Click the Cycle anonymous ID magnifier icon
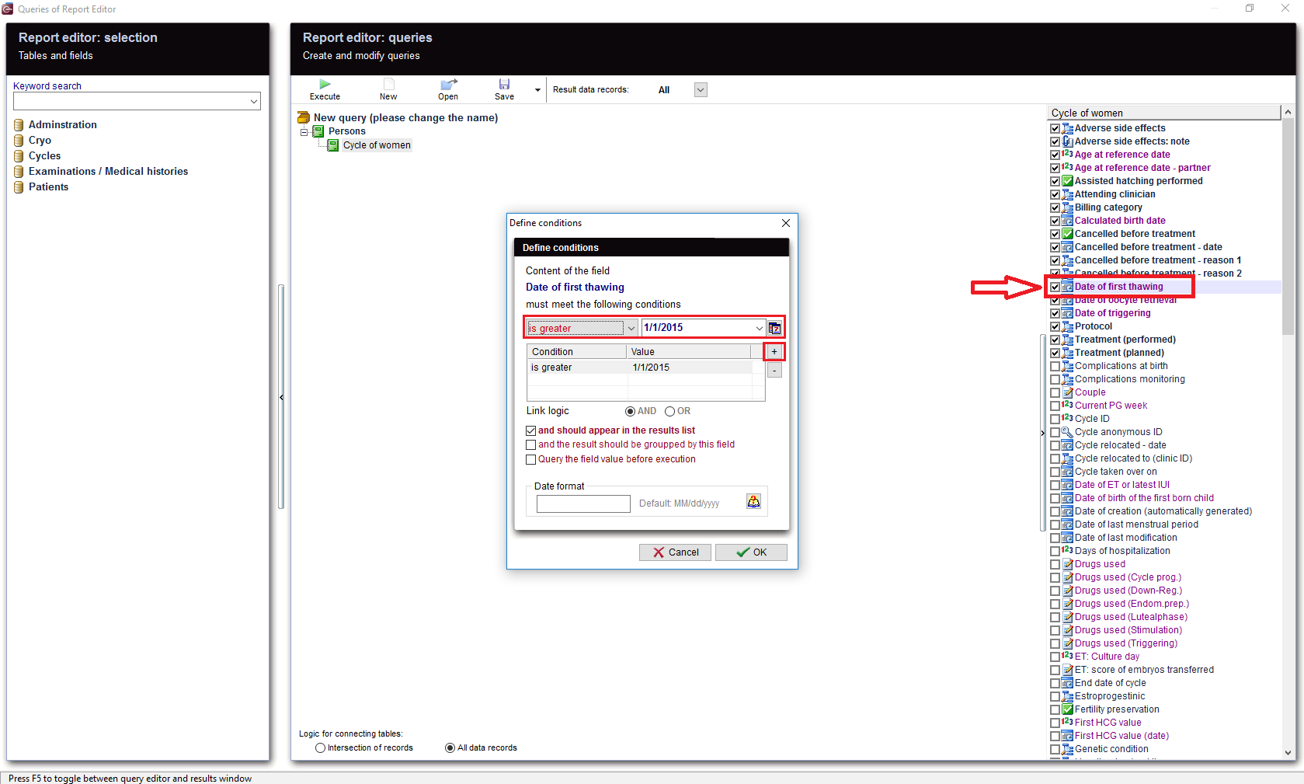Screen dimensions: 1304x784 1068,432
